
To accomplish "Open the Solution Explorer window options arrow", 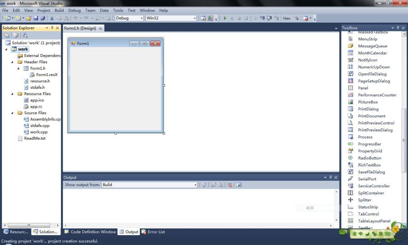I will coord(47,28).
